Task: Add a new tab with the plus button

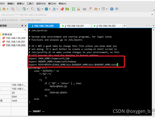Action: 125,26
